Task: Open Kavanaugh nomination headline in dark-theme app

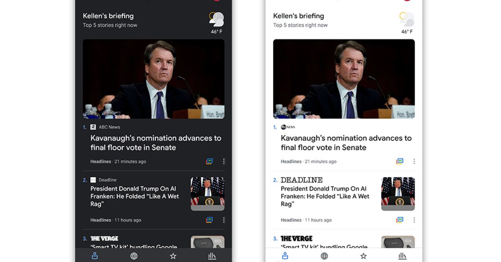Action: pos(156,143)
